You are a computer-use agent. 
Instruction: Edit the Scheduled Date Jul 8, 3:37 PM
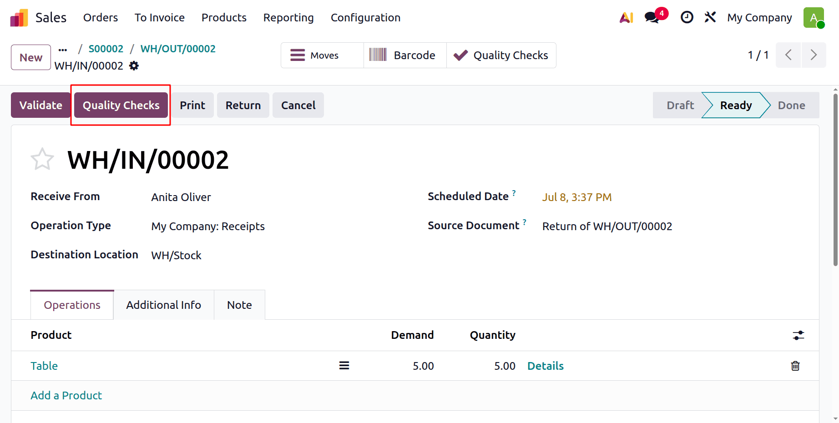[x=577, y=197]
